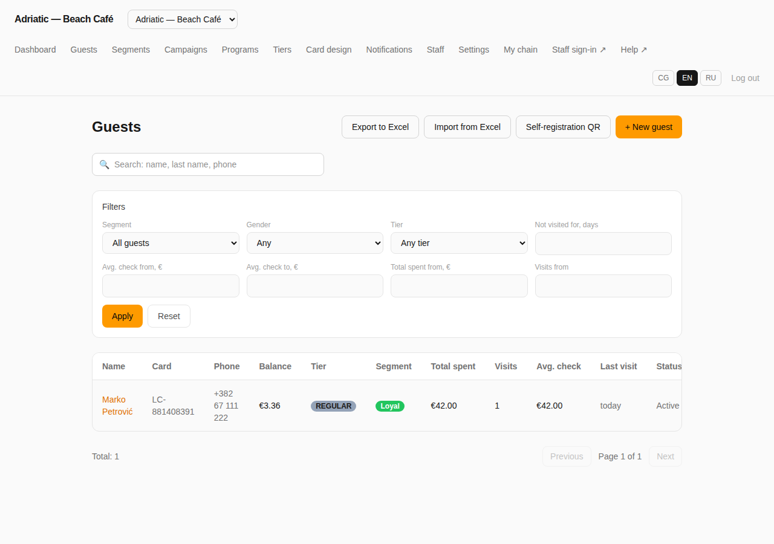Open the Dashboard page
This screenshot has height=544, width=774.
click(x=35, y=50)
